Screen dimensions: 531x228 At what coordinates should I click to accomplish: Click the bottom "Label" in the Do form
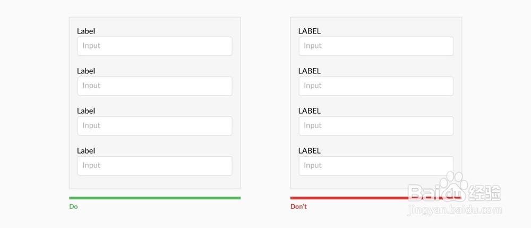86,151
